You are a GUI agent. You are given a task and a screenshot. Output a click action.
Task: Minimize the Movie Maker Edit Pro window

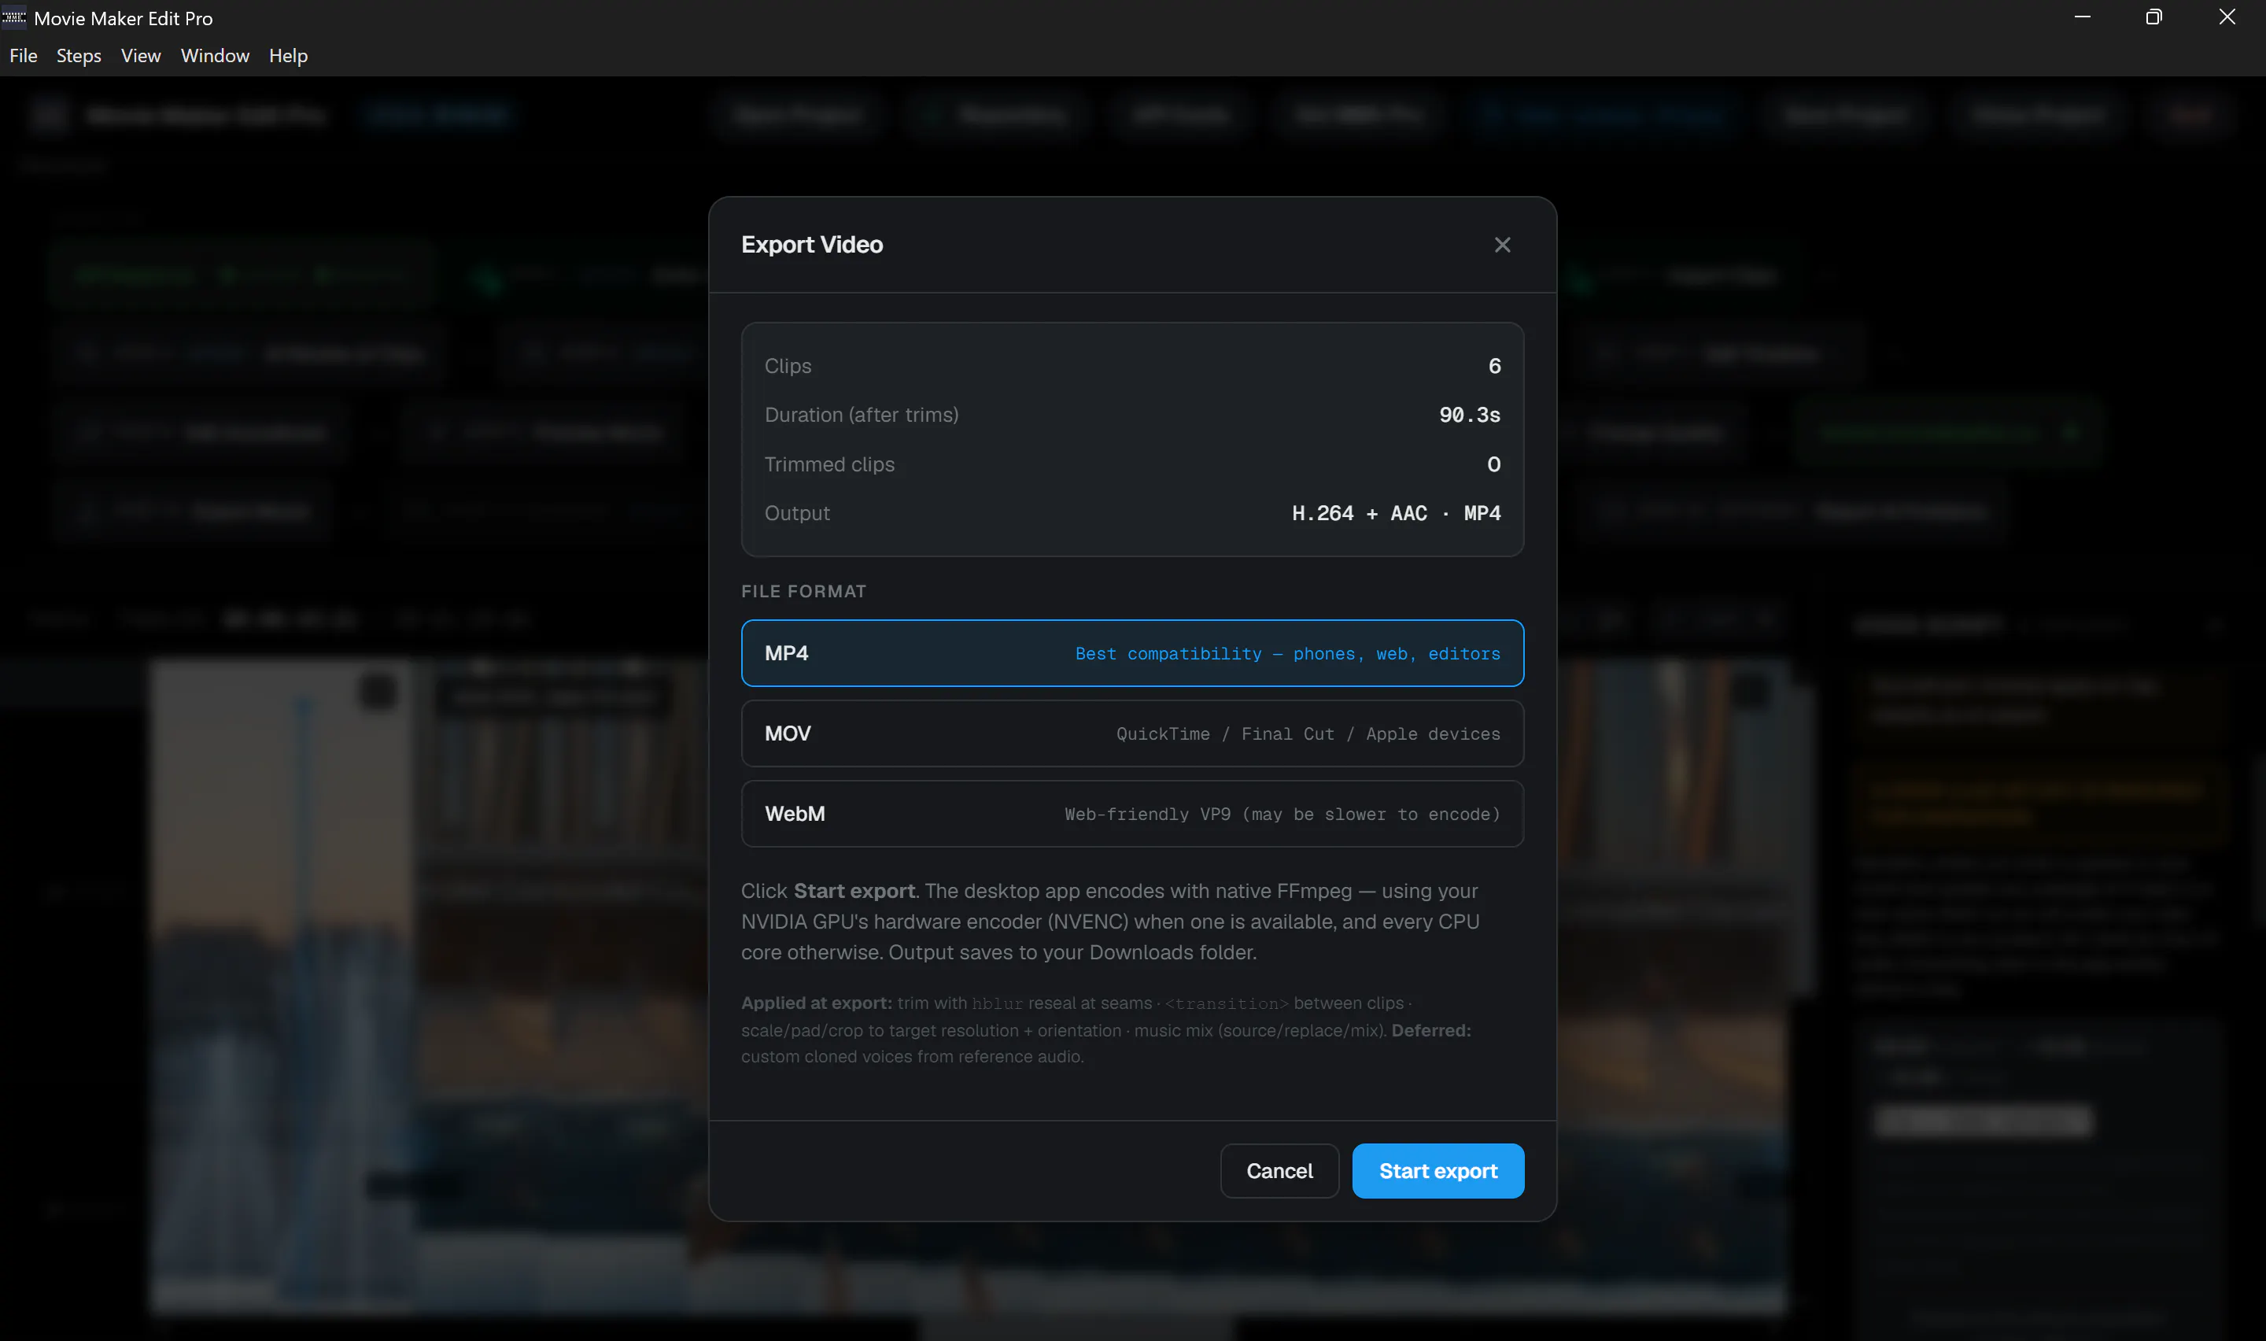2083,17
